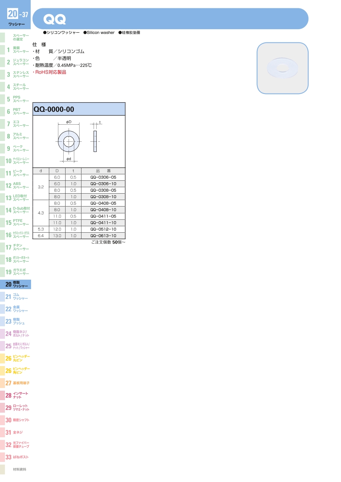Select part number QQ-0411-10 in table
This screenshot has height=482, width=341.
pyautogui.click(x=103, y=223)
